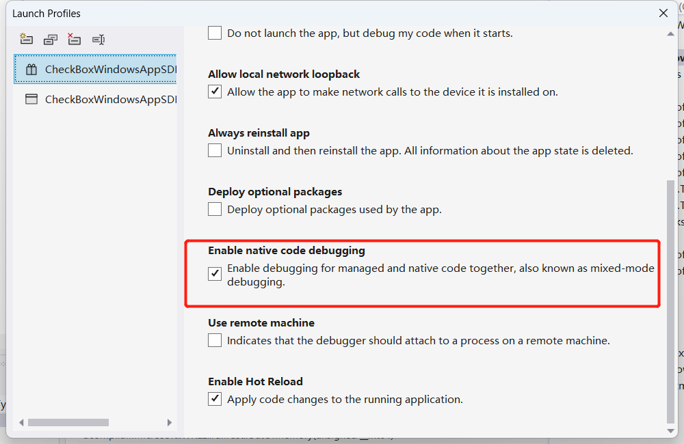The width and height of the screenshot is (684, 444).
Task: Create a new launch profile
Action: pyautogui.click(x=26, y=39)
